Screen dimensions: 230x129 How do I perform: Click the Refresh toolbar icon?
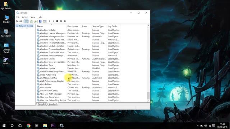pos(31,21)
